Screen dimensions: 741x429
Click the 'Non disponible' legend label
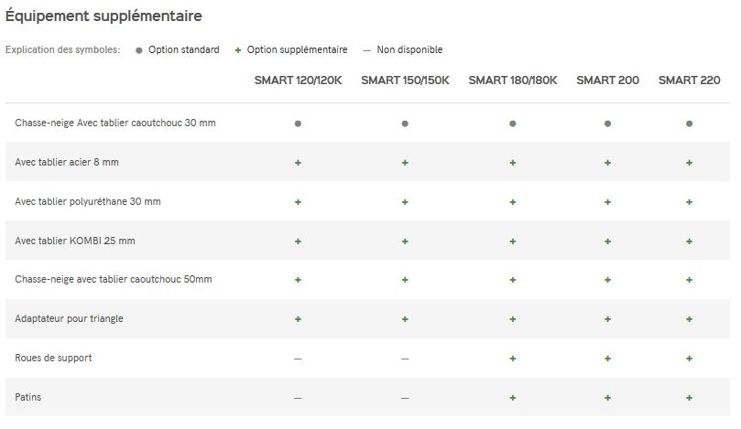click(x=409, y=49)
